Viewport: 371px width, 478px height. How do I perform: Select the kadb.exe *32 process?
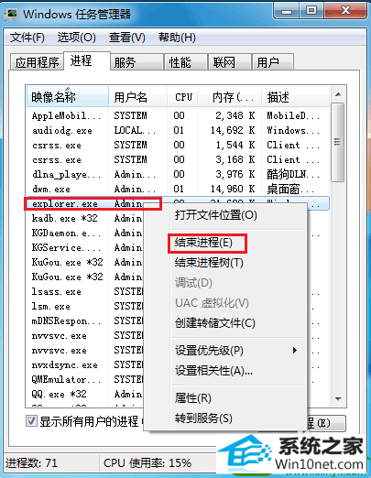pos(65,218)
